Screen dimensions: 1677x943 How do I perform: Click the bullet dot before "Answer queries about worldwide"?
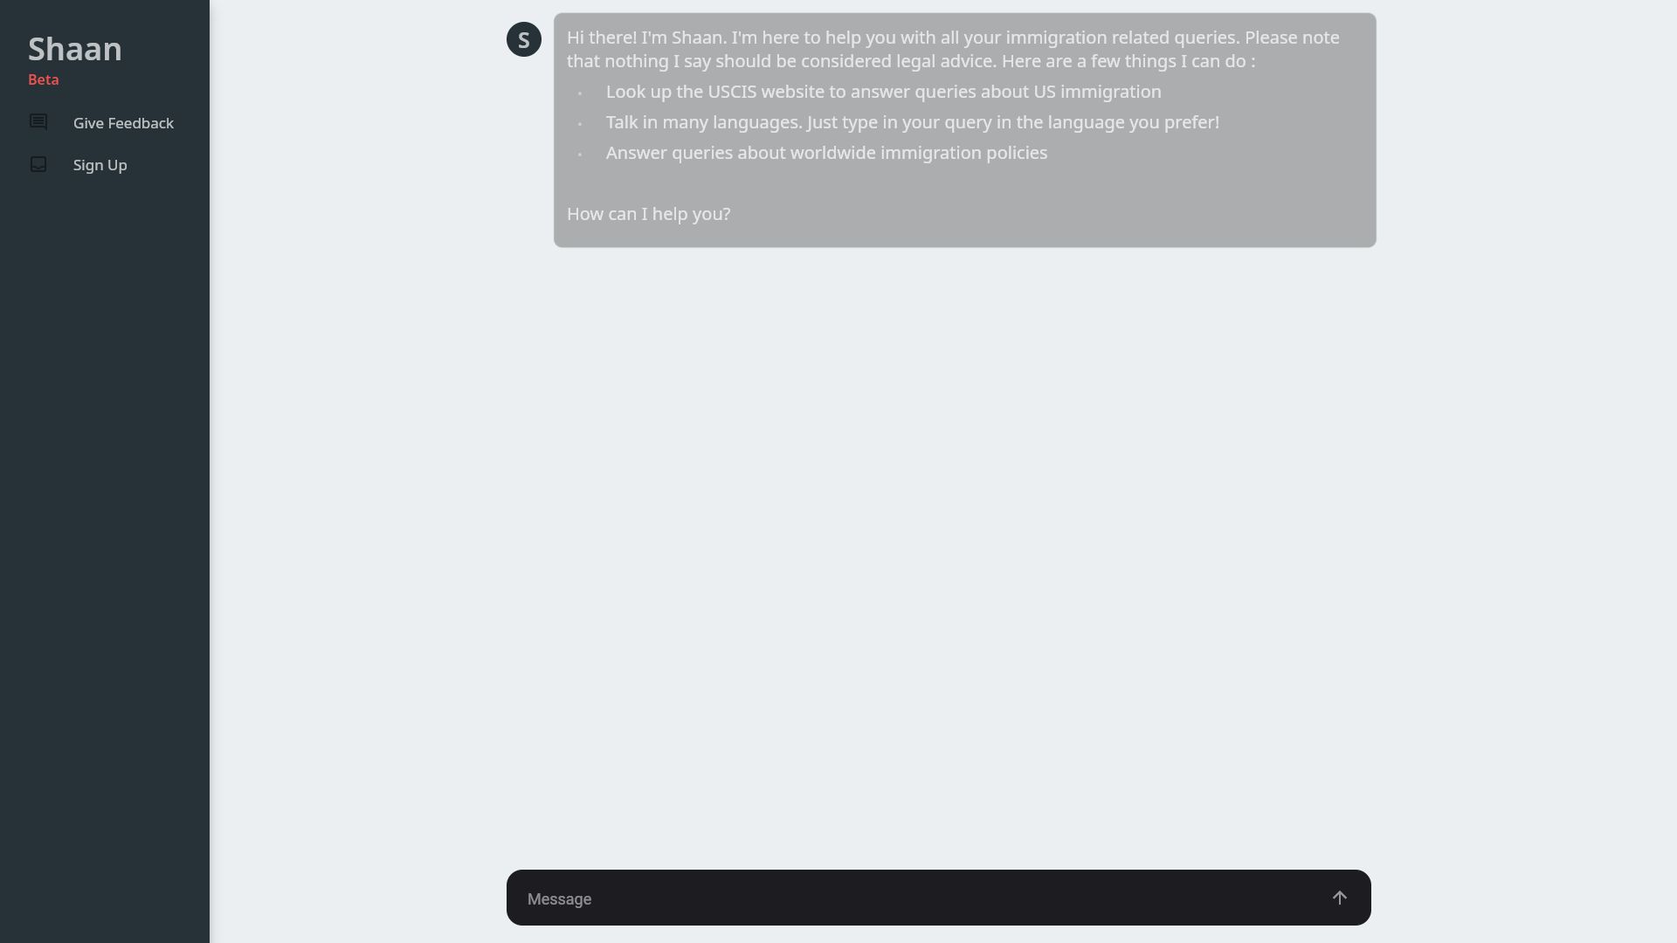580,155
